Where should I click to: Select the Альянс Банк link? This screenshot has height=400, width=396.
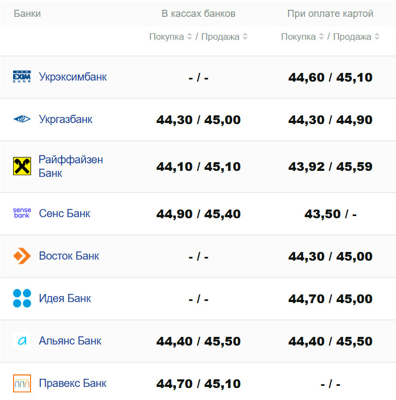70,341
